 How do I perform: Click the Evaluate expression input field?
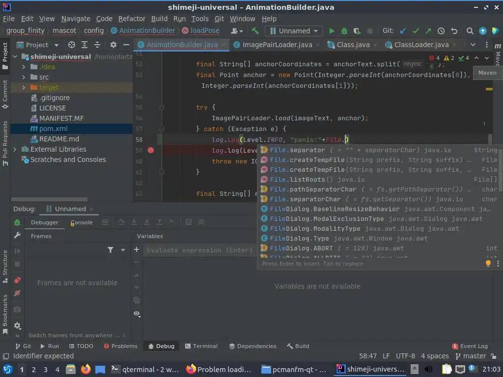tap(199, 250)
